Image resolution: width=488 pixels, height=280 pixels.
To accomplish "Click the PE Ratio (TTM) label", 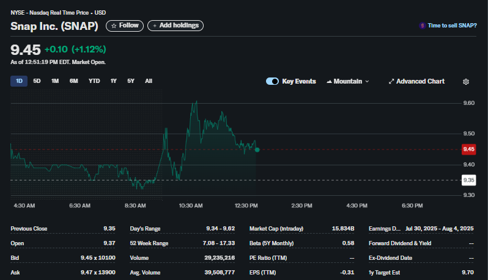I will (x=268, y=258).
